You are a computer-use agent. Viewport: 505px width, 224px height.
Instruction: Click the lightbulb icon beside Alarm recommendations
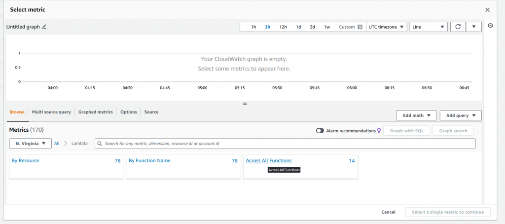click(379, 131)
